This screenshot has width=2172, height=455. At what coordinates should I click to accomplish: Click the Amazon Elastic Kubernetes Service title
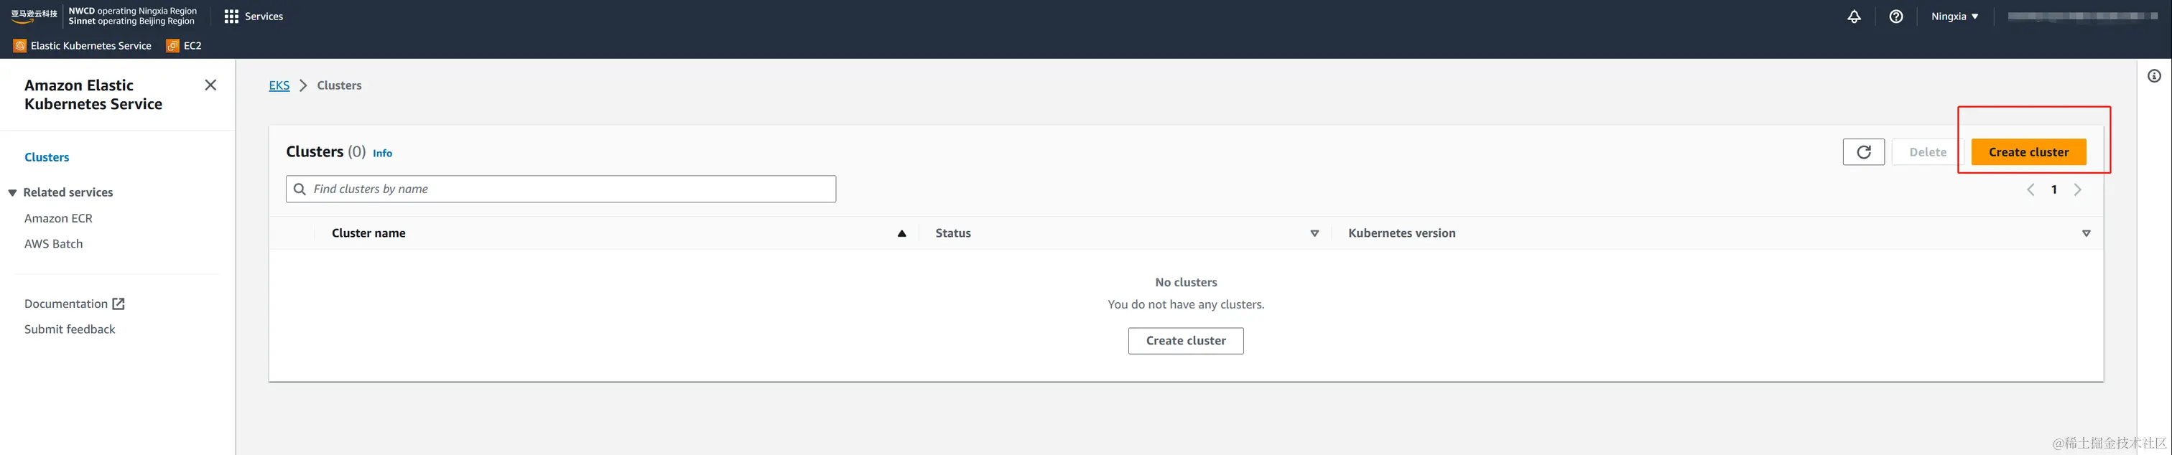[93, 94]
